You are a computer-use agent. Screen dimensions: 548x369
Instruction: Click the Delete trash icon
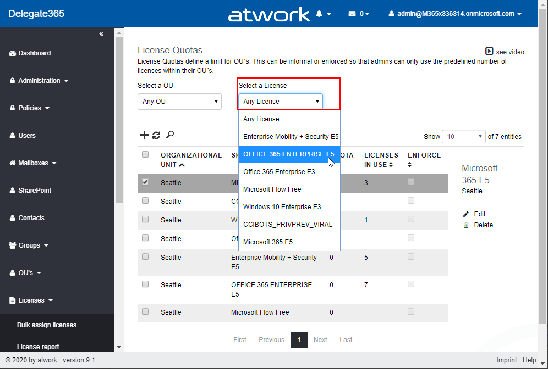tap(466, 225)
